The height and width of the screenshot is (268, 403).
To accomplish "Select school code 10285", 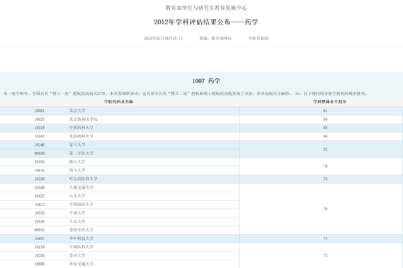I will click(x=39, y=255).
